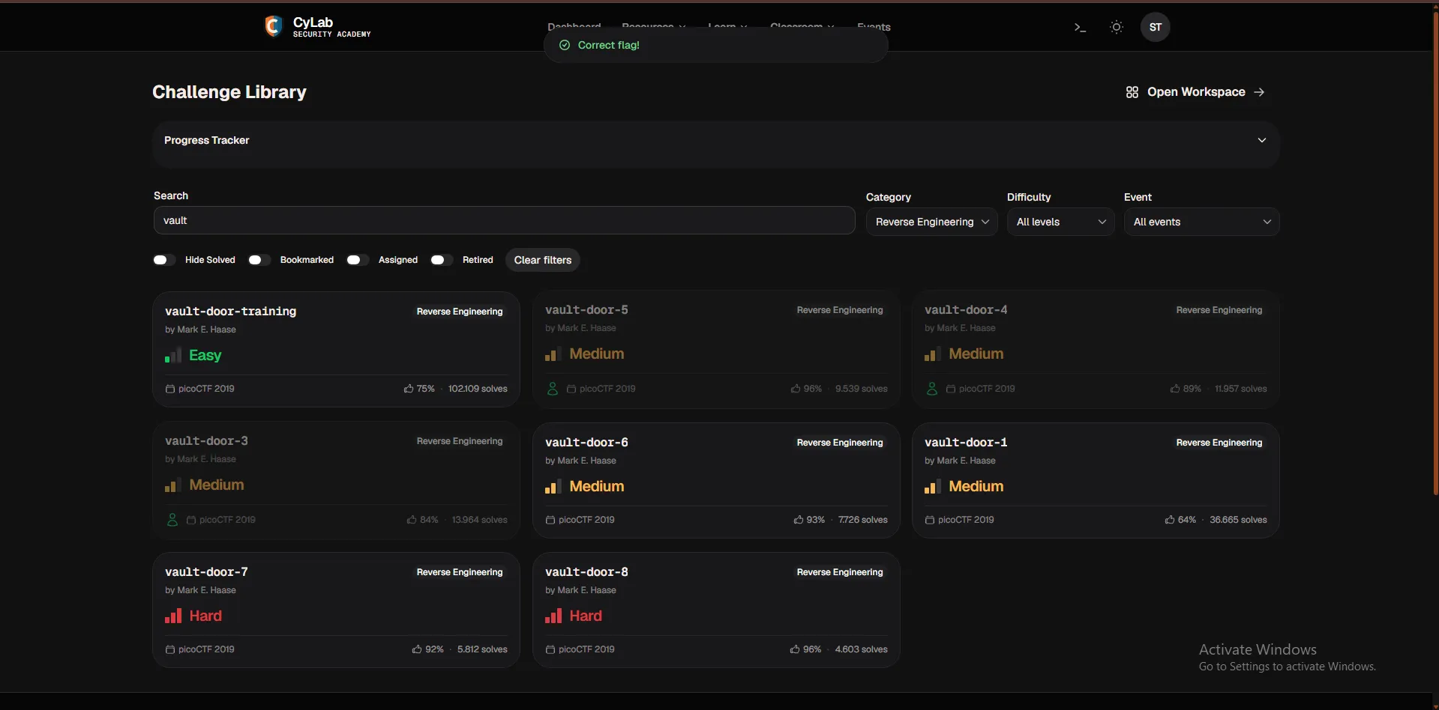Viewport: 1439px width, 710px height.
Task: Click the Easy difficulty bars on vault-door-training
Action: coord(173,356)
